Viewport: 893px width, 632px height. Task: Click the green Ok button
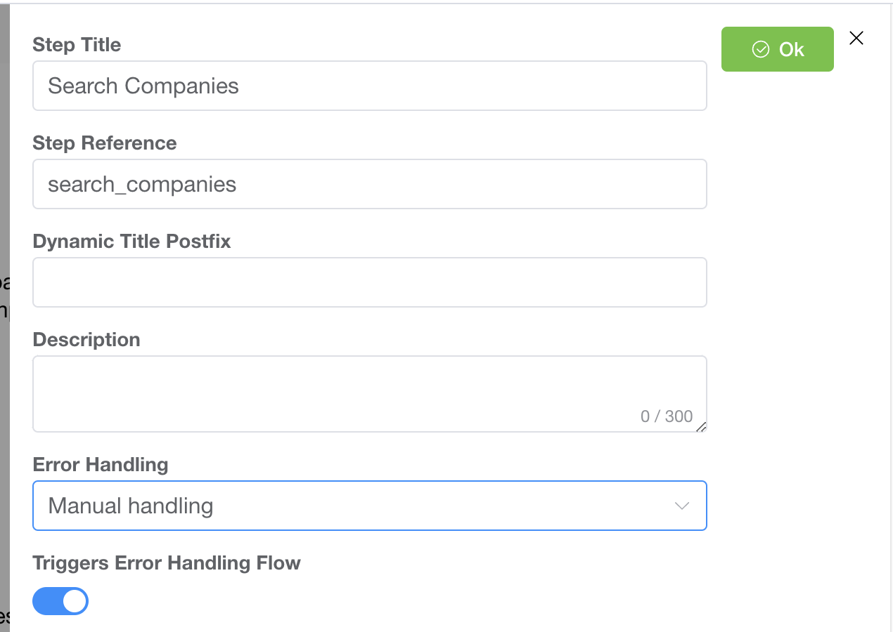coord(777,49)
